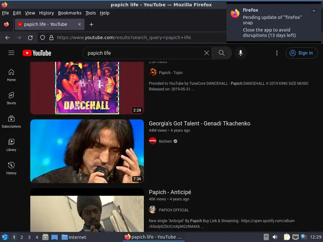Open a new tab with plus button
Screen dimensions: 323x242
click(91, 25)
